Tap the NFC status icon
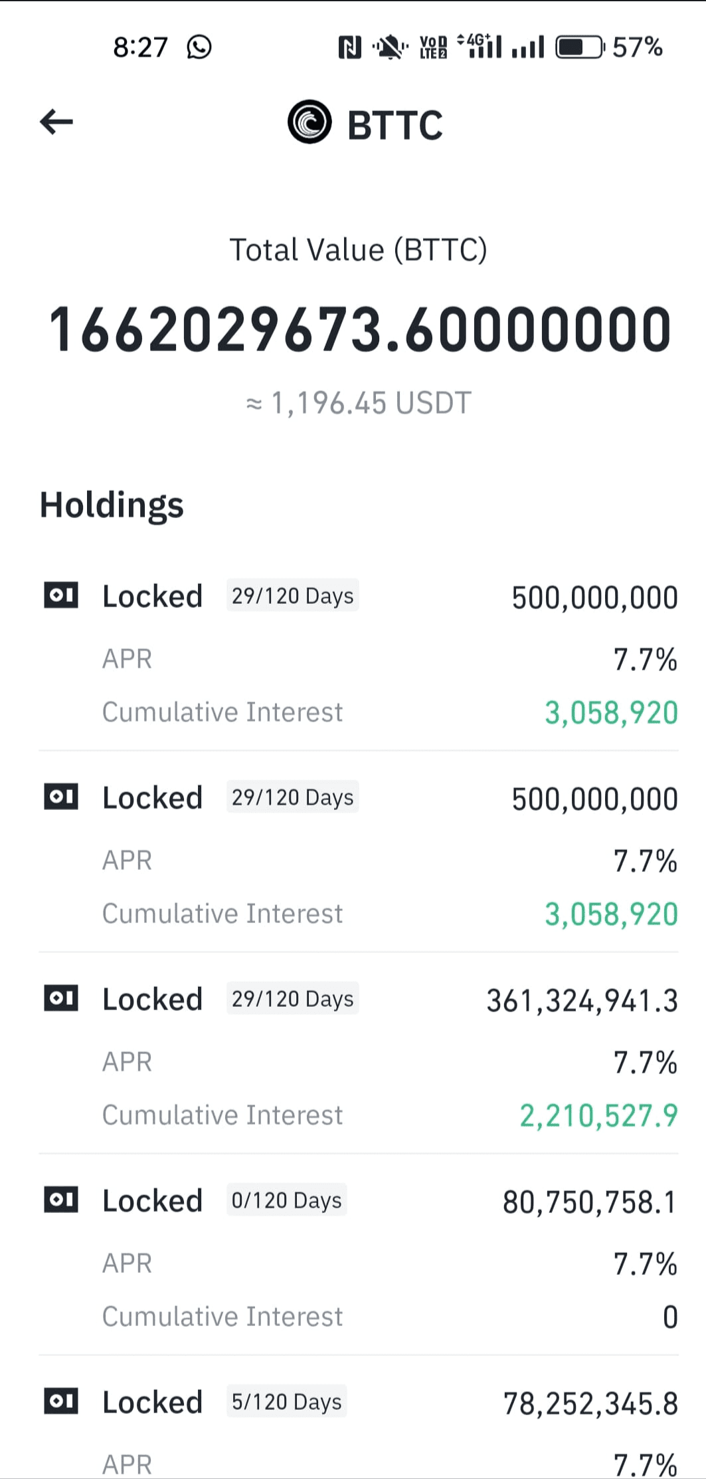This screenshot has height=1479, width=706. click(350, 47)
